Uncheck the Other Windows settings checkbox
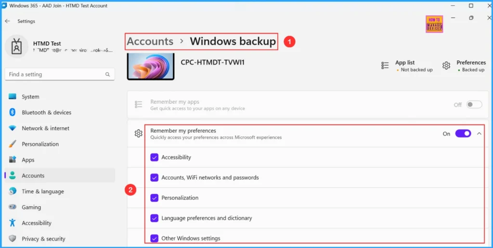Image resolution: width=493 pixels, height=248 pixels. (155, 238)
